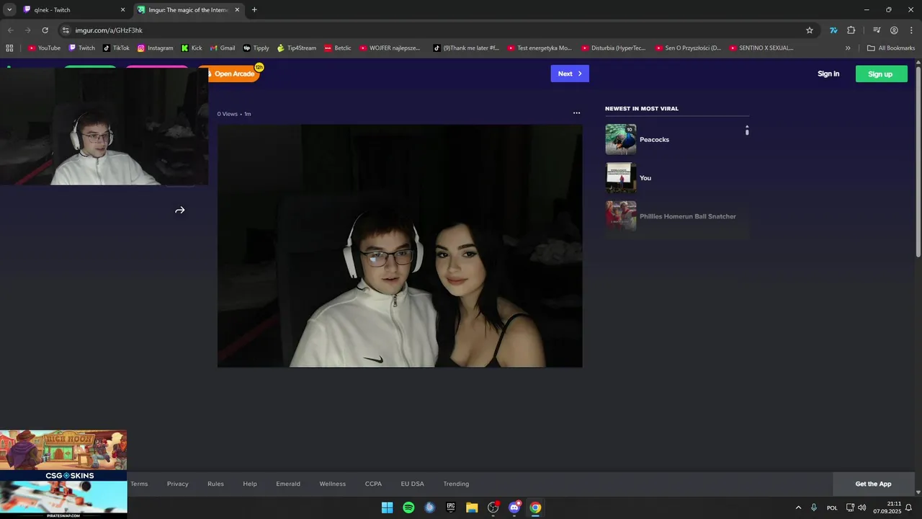Viewport: 922px width, 519px height.
Task: Close the Imgur tab
Action: coord(237,10)
